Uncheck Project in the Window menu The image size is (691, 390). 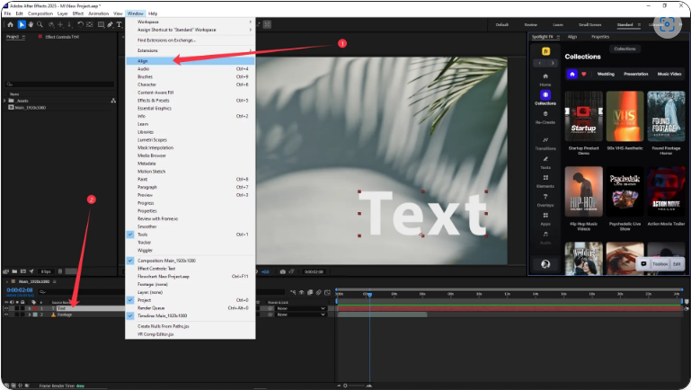pyautogui.click(x=190, y=300)
